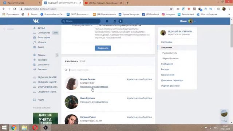Image resolution: width=233 pixels, height=131 pixels.
Task: Open Мария Белова profile name
Action: pyautogui.click(x=88, y=79)
